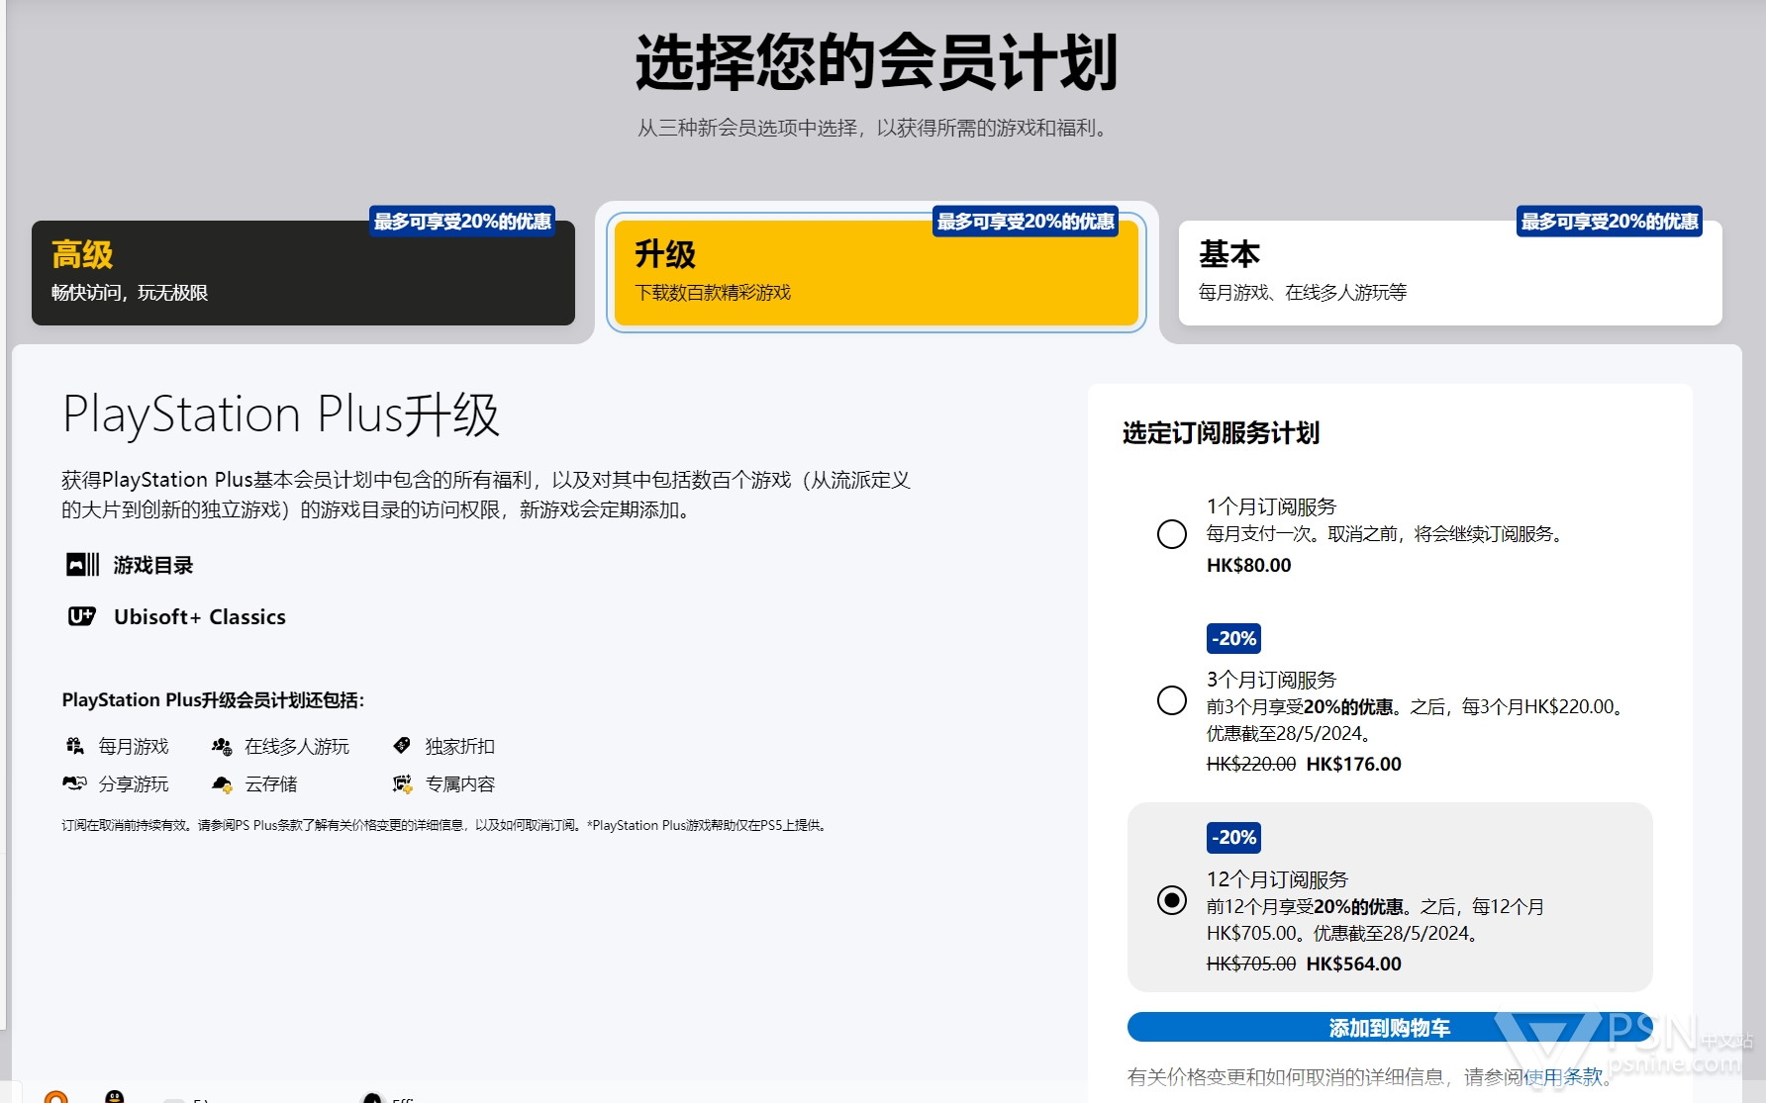Screen dimensions: 1766x1103
Task: Click the Ubisoft+ Classics icon
Action: (82, 616)
